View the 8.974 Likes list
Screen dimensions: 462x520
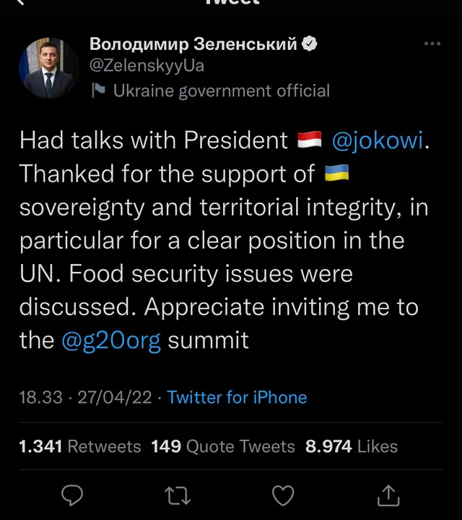(x=352, y=446)
